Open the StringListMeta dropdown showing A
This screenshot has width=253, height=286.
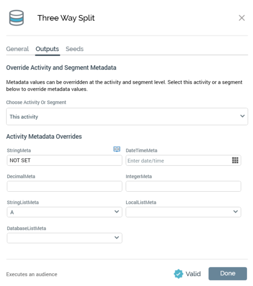(x=65, y=212)
